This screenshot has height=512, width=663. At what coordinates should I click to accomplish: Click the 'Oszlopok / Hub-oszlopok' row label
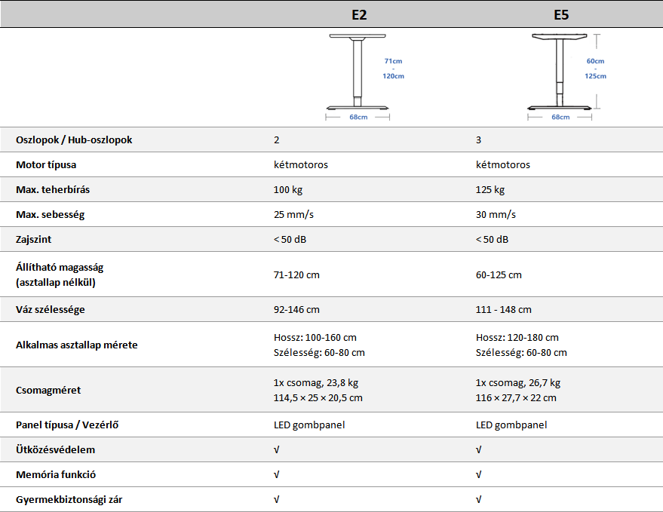pyautogui.click(x=74, y=140)
